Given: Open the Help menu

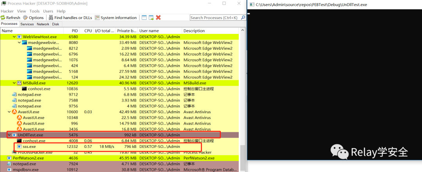Looking at the screenshot, I should pos(61,11).
